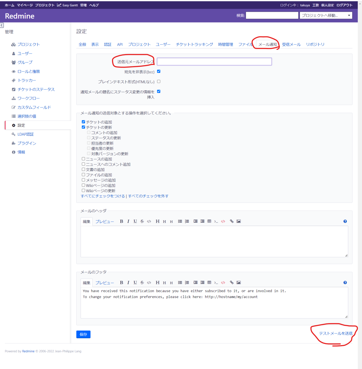Screen dimensions: 362x369
Task: Click すべてにチェックをつける link
Action: click(103, 196)
